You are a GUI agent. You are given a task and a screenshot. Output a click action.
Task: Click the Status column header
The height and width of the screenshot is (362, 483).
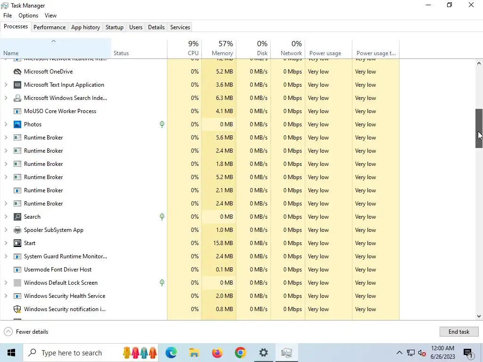click(139, 49)
